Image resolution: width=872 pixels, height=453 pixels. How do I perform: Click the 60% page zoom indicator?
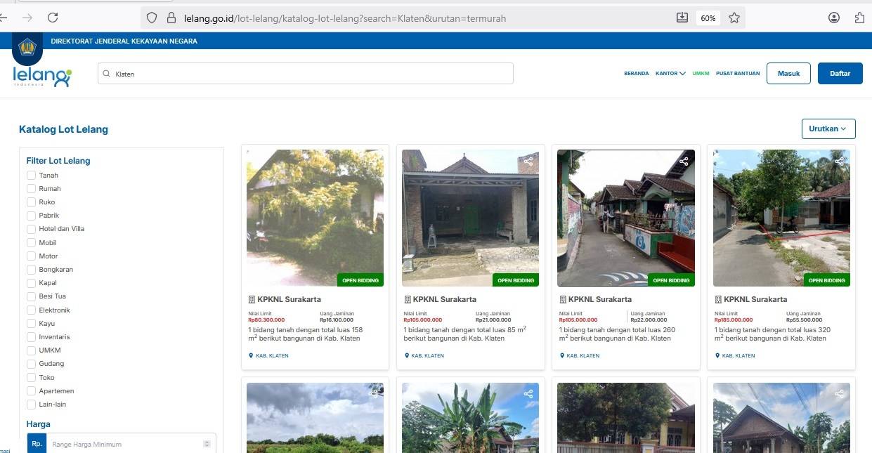click(708, 18)
